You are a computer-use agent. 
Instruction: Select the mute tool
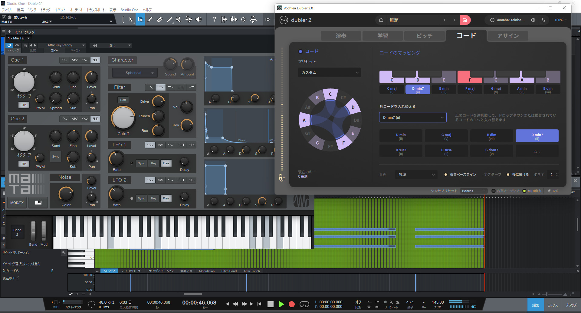coord(179,20)
